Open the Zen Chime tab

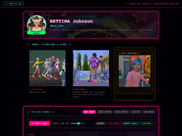[x=149, y=112]
